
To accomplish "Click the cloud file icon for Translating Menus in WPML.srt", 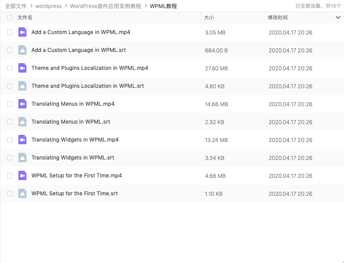I will pos(22,122).
